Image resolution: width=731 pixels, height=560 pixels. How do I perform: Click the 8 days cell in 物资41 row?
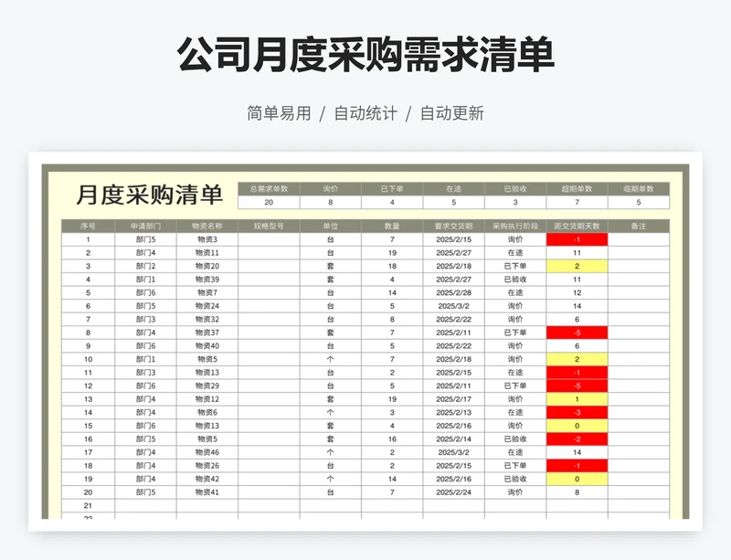tap(577, 491)
